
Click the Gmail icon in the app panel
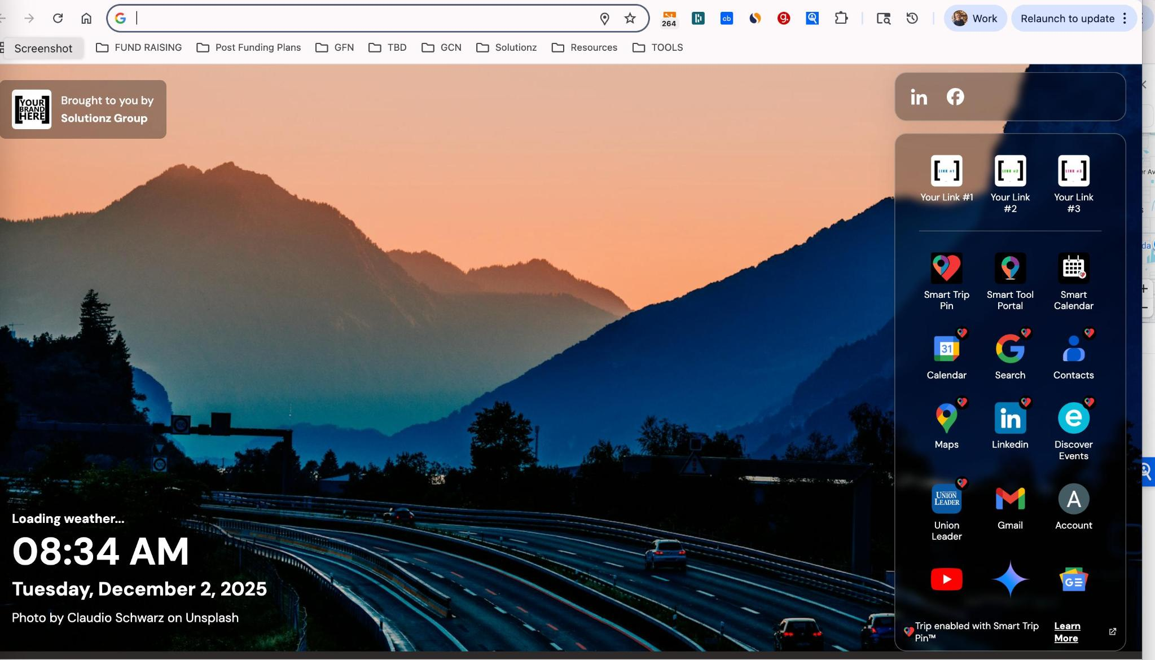pos(1009,499)
